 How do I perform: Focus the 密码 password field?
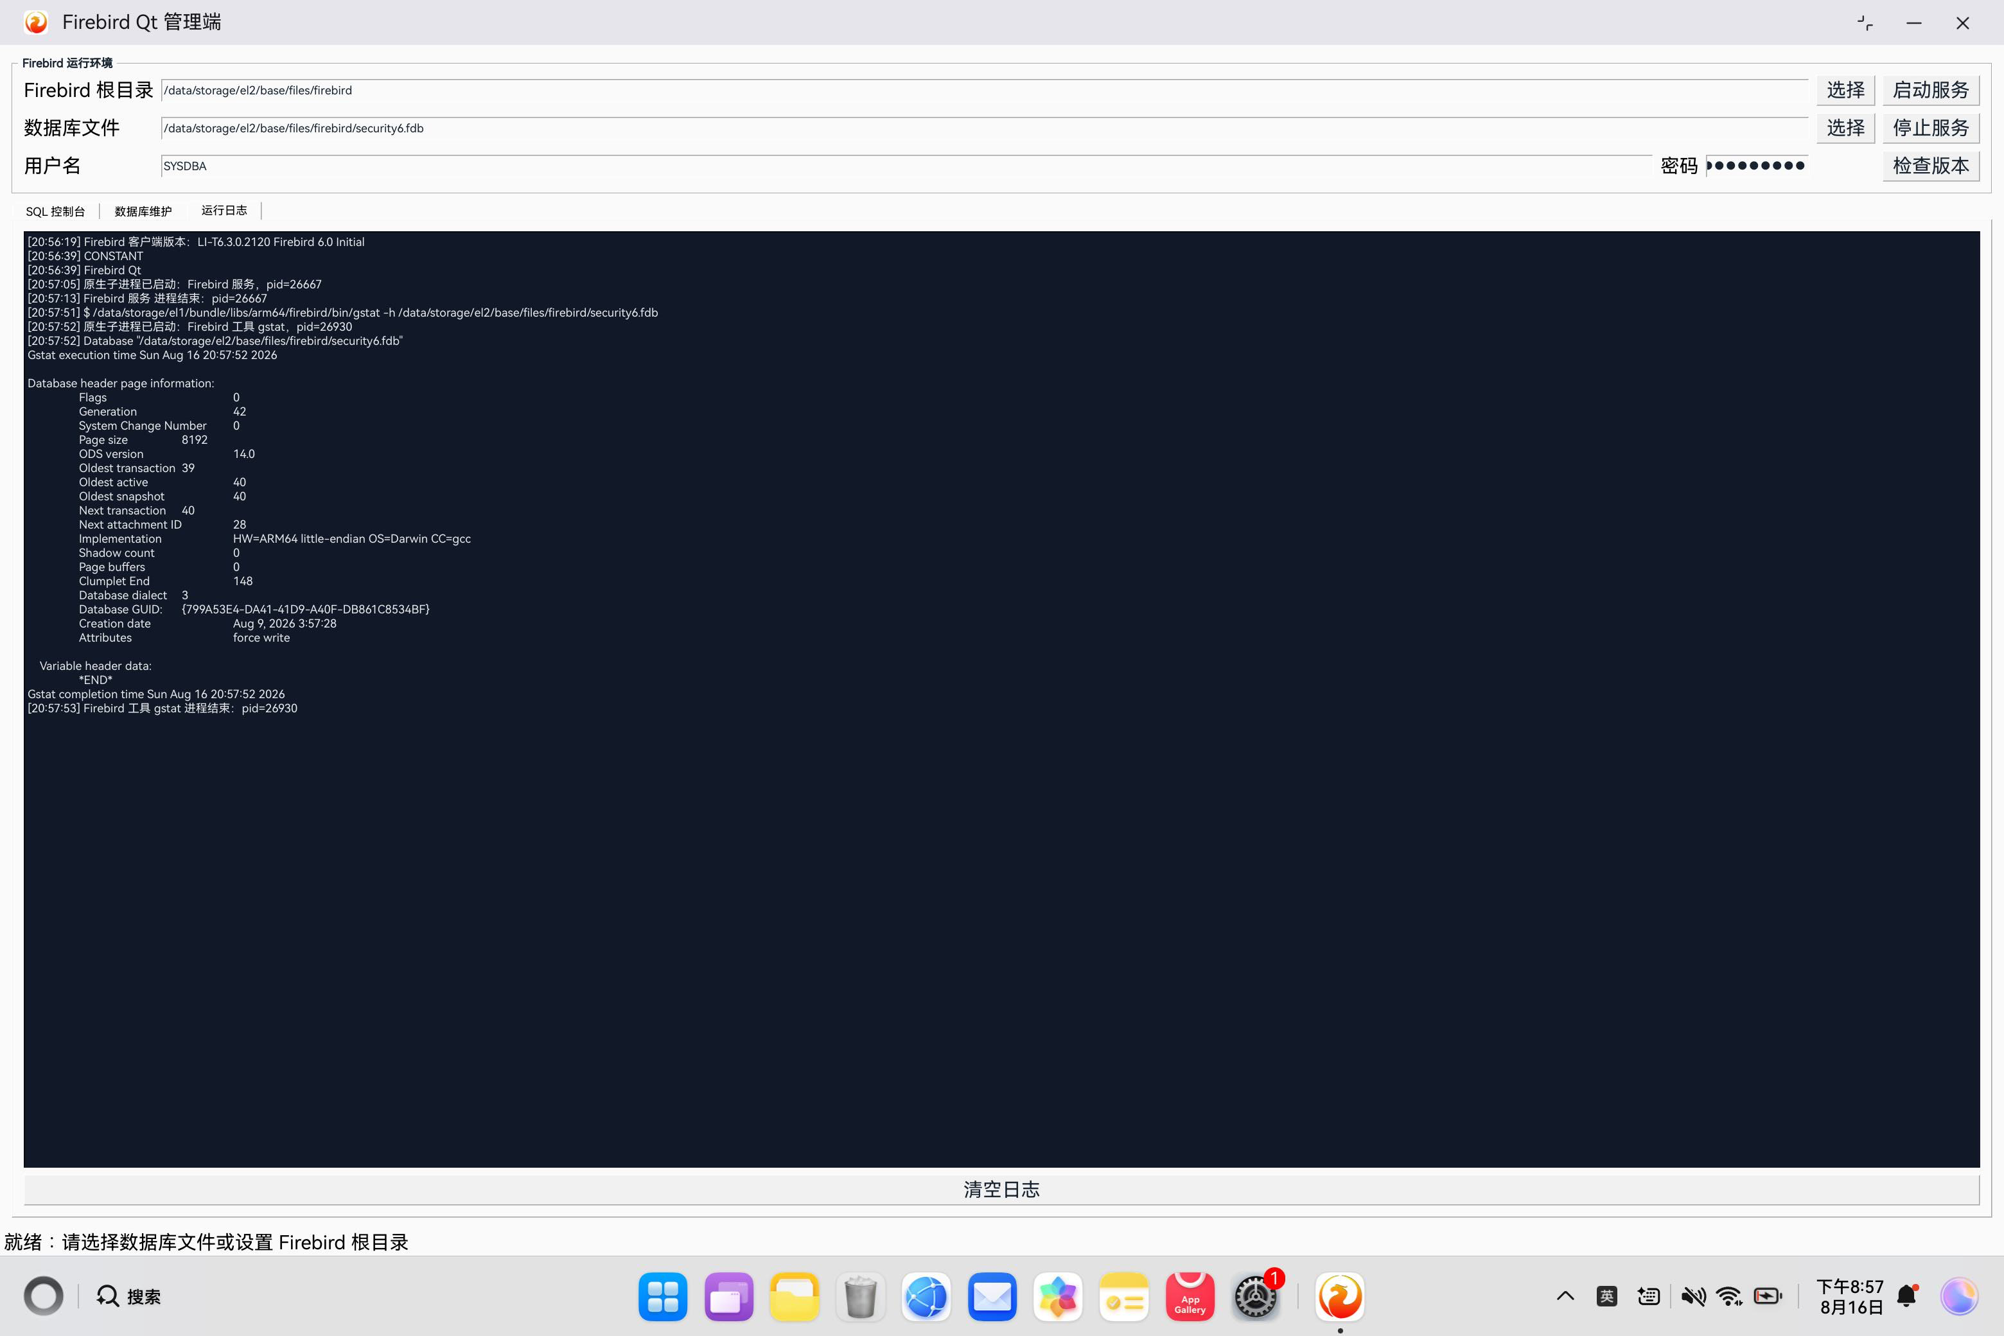point(1757,166)
